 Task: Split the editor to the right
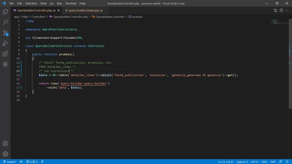point(281,10)
